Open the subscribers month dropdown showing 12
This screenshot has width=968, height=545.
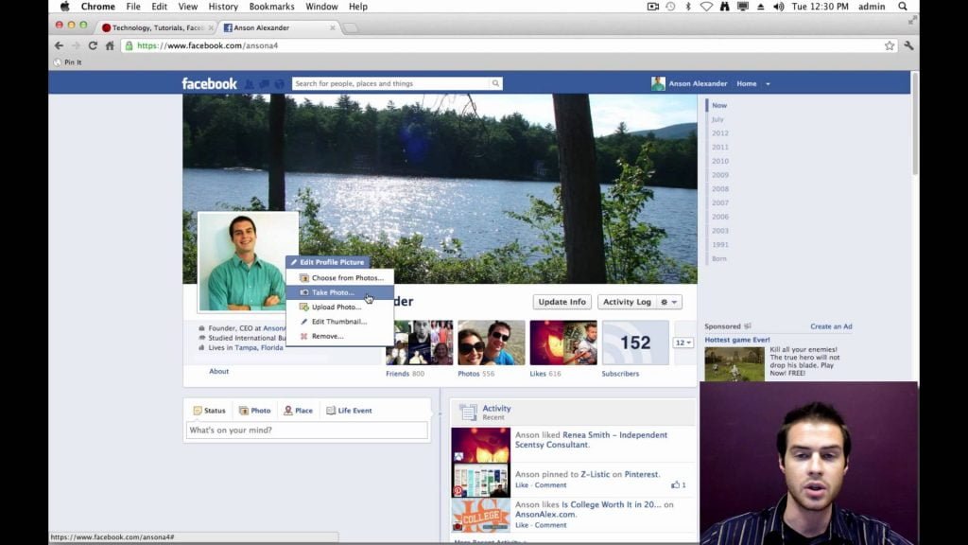click(683, 343)
